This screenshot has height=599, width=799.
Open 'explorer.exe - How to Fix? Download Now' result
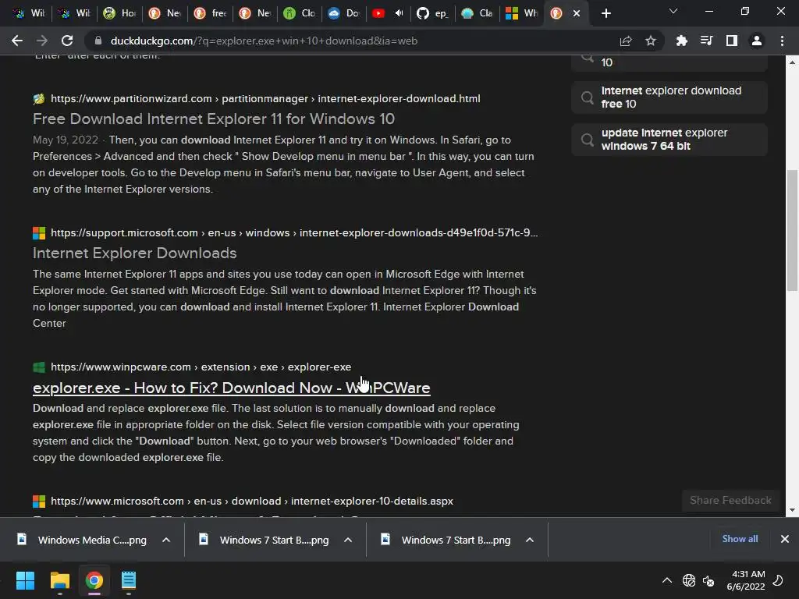click(x=231, y=388)
